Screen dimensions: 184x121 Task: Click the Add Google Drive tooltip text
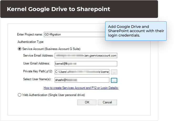(136, 31)
